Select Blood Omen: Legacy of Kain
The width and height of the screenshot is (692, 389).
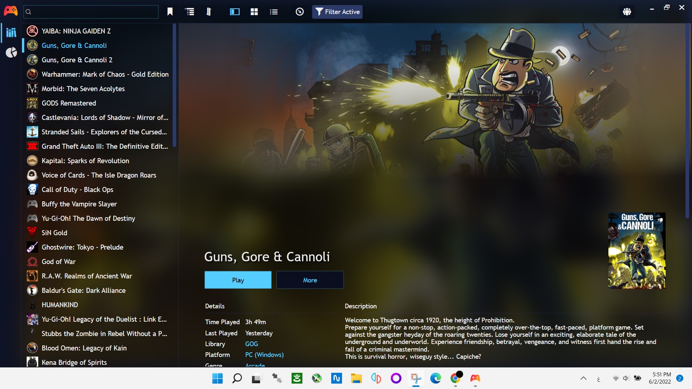click(x=97, y=348)
